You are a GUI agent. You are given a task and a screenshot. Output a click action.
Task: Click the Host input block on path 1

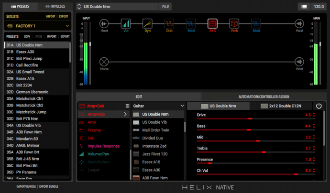click(x=104, y=23)
